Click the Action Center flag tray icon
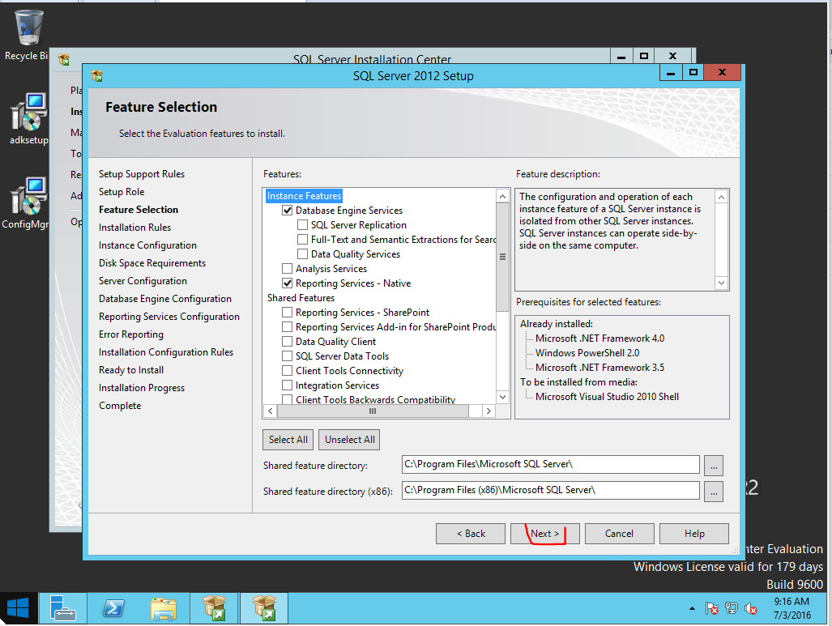 pos(711,608)
